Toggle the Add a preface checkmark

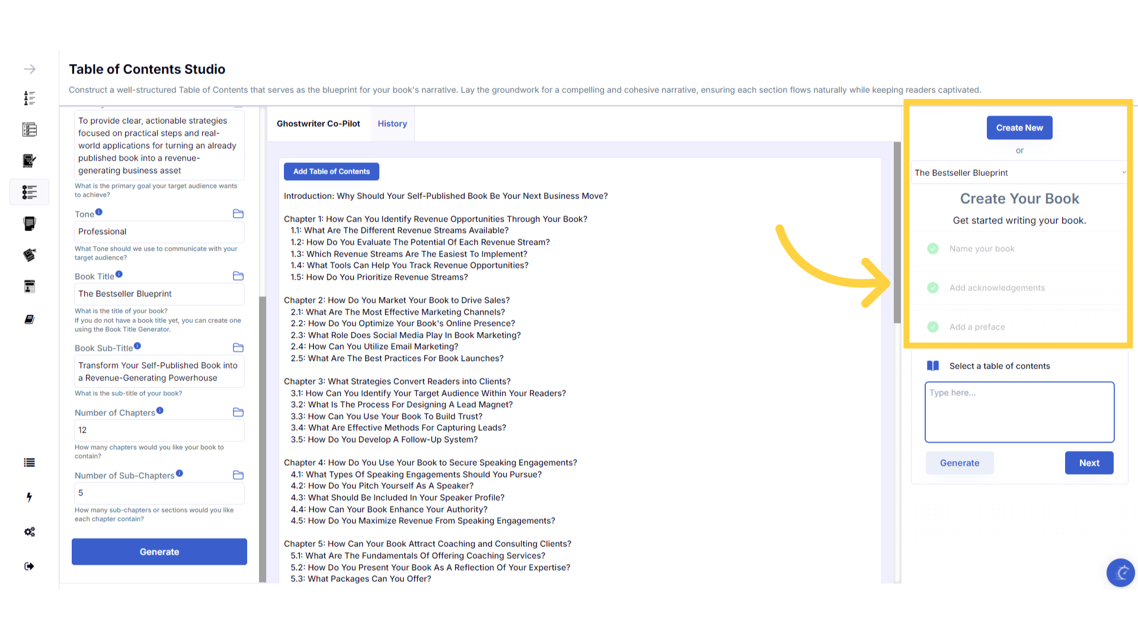point(933,327)
